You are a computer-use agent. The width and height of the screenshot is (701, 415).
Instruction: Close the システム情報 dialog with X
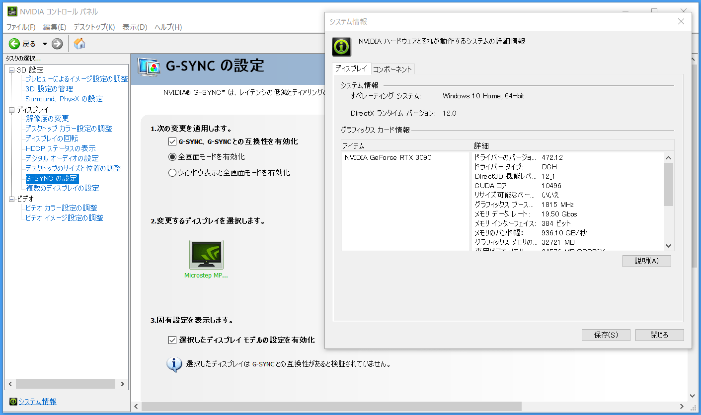(681, 21)
